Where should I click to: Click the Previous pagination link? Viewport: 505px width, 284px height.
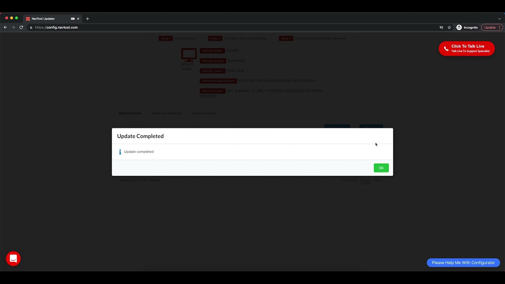[x=350, y=180]
